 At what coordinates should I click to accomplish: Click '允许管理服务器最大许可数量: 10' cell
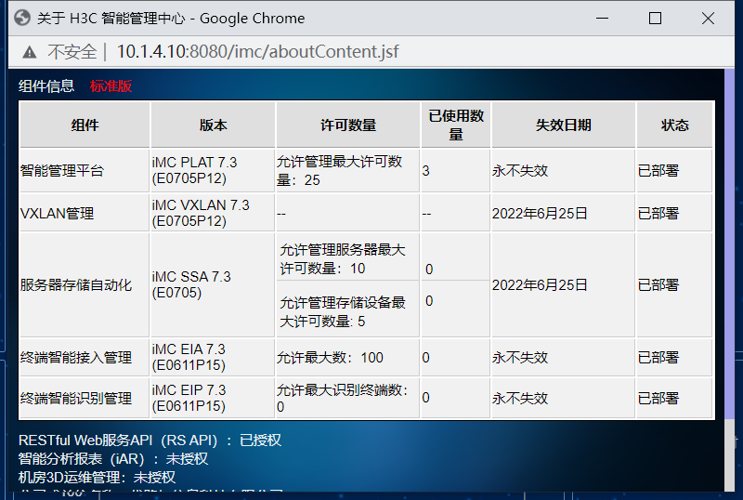[347, 258]
